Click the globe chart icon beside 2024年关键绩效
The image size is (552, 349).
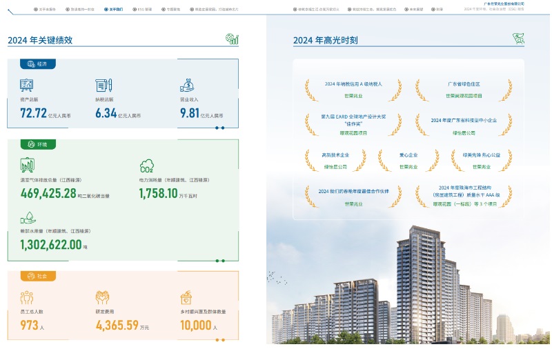pos(232,39)
